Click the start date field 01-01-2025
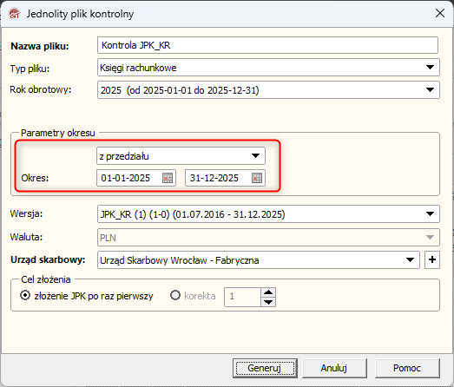Image resolution: width=454 pixels, height=387 pixels. click(x=129, y=178)
